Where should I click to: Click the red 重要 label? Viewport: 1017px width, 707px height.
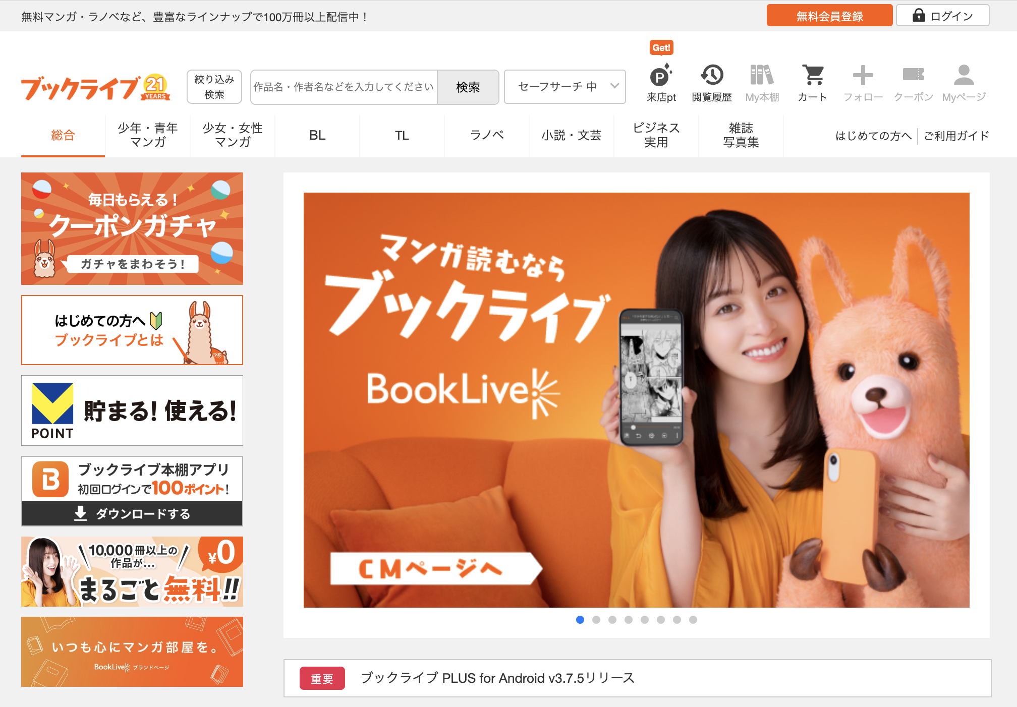tap(322, 678)
